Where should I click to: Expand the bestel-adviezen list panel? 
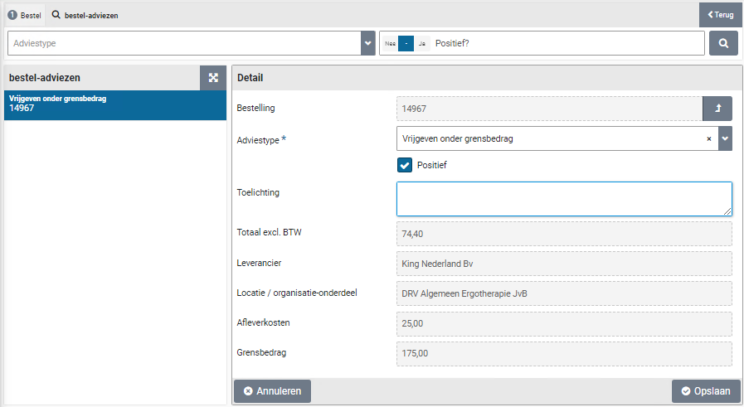213,77
